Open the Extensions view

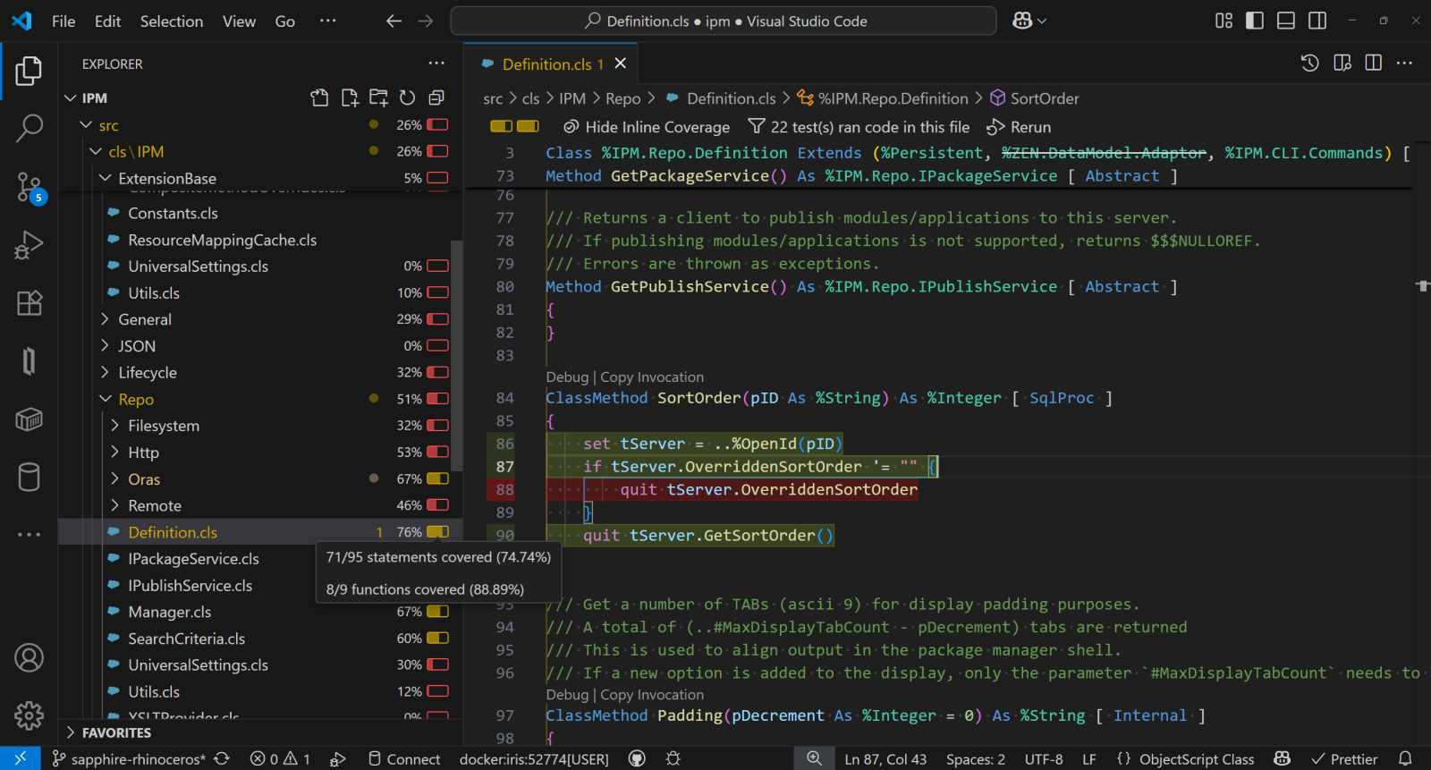point(29,303)
